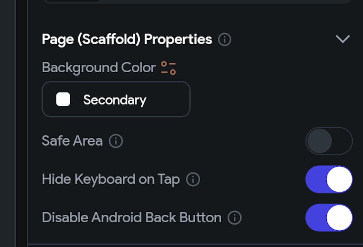This screenshot has width=363, height=247.
Task: Click the white Secondary color swatch
Action: click(x=63, y=100)
